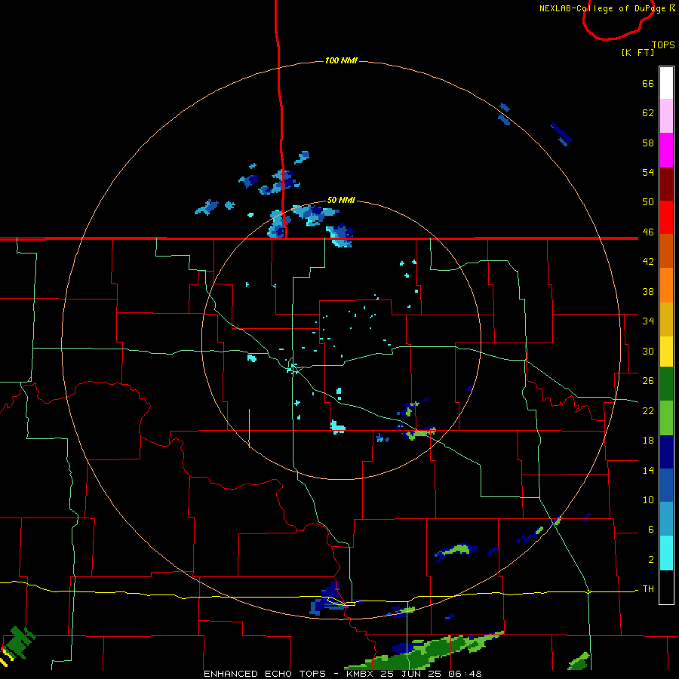Select the cyan swatch in the legend

pyautogui.click(x=666, y=553)
